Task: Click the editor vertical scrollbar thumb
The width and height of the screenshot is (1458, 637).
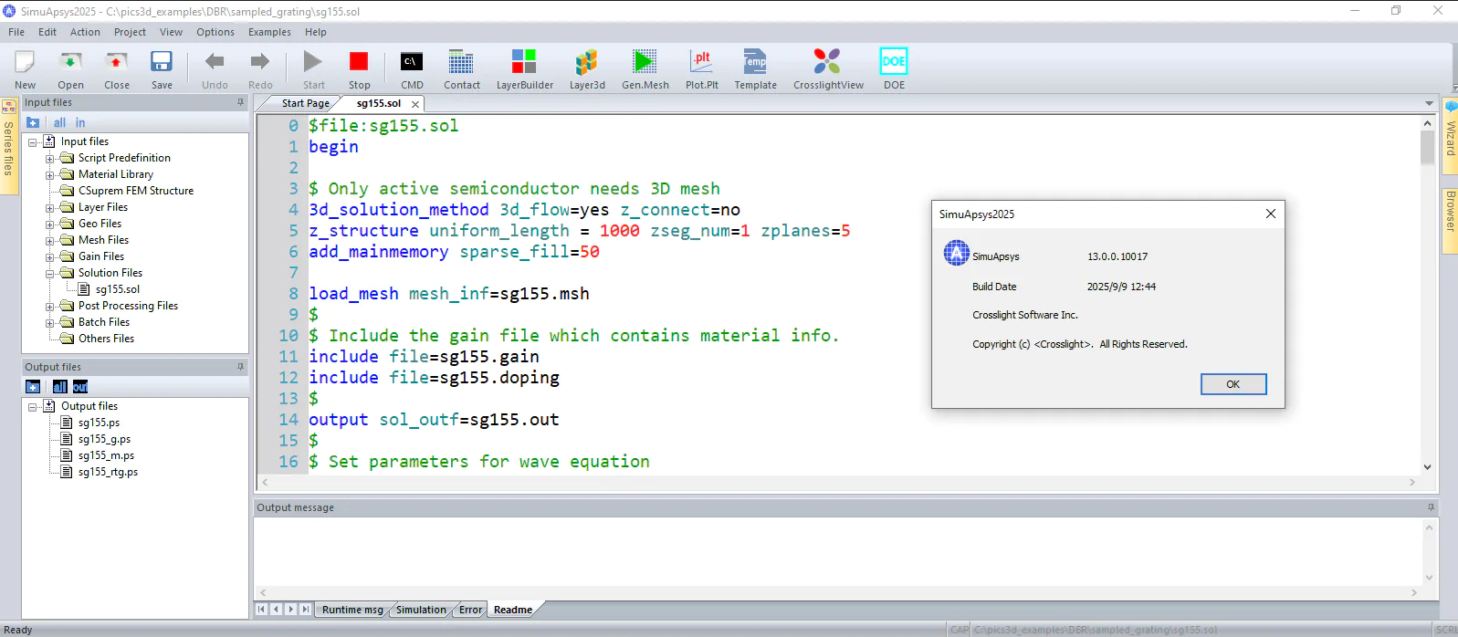Action: coord(1427,147)
